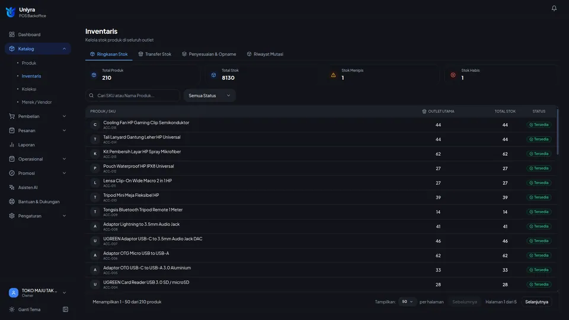Click UGREEN Card Reader USB 3.0 SD / microSD
Viewport: 569px width, 320px height.
click(x=146, y=282)
